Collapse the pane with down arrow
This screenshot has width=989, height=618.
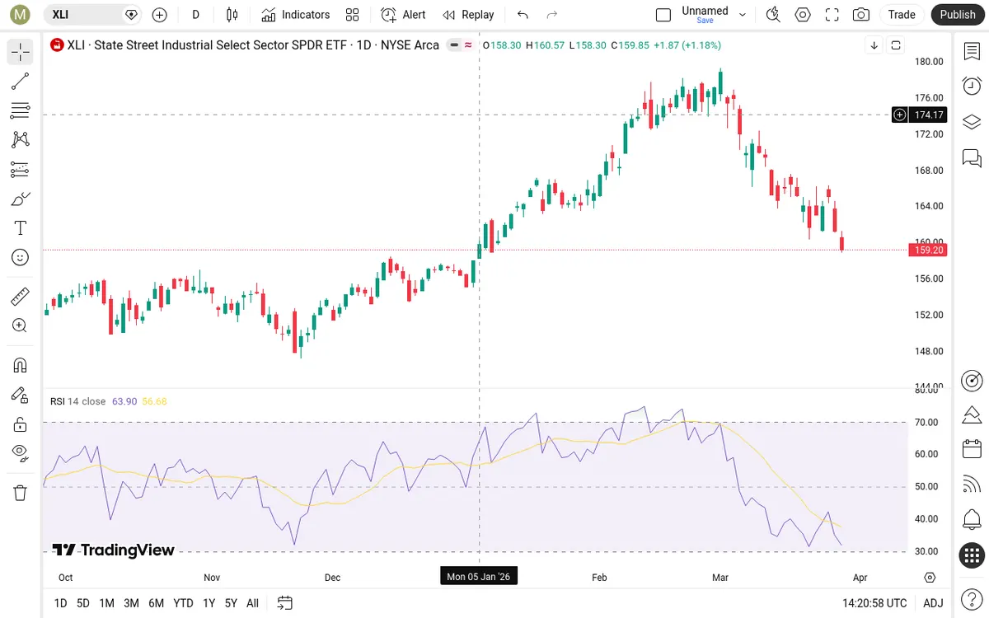[874, 45]
